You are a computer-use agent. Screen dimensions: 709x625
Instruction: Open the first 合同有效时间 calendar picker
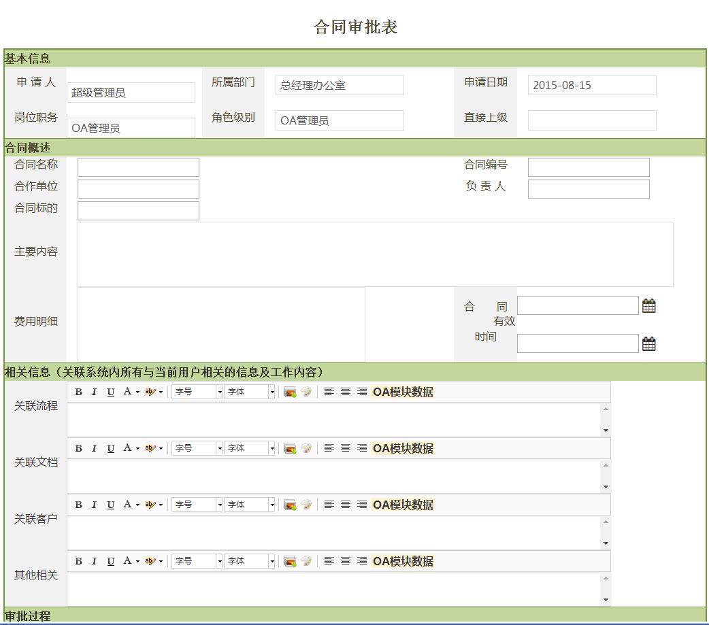648,306
